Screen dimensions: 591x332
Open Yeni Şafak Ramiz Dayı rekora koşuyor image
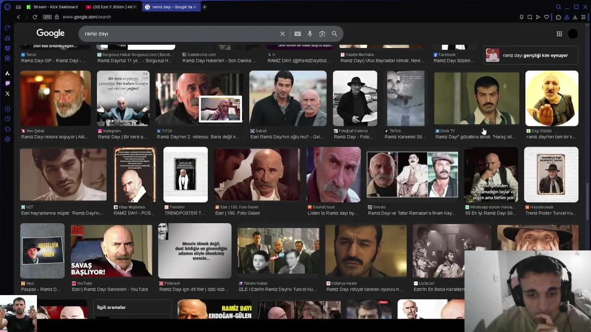(55, 98)
